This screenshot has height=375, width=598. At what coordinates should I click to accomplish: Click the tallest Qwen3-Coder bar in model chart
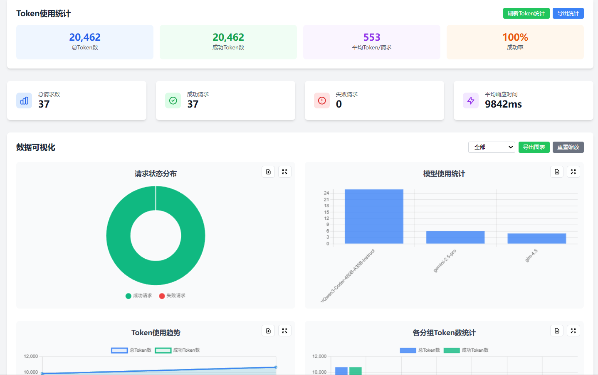point(374,216)
